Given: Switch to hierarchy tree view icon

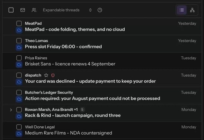Looking at the screenshot, I should pyautogui.click(x=192, y=10).
